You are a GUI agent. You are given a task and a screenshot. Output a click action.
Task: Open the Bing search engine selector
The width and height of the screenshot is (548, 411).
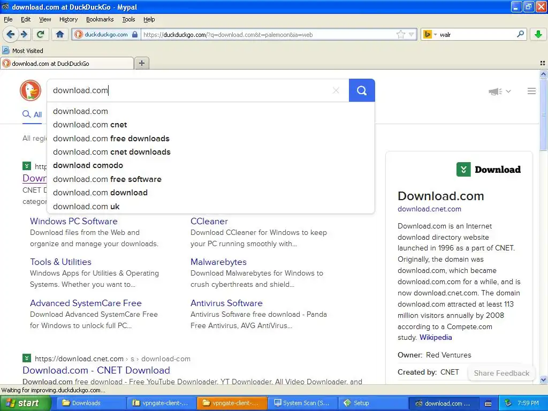[430, 34]
